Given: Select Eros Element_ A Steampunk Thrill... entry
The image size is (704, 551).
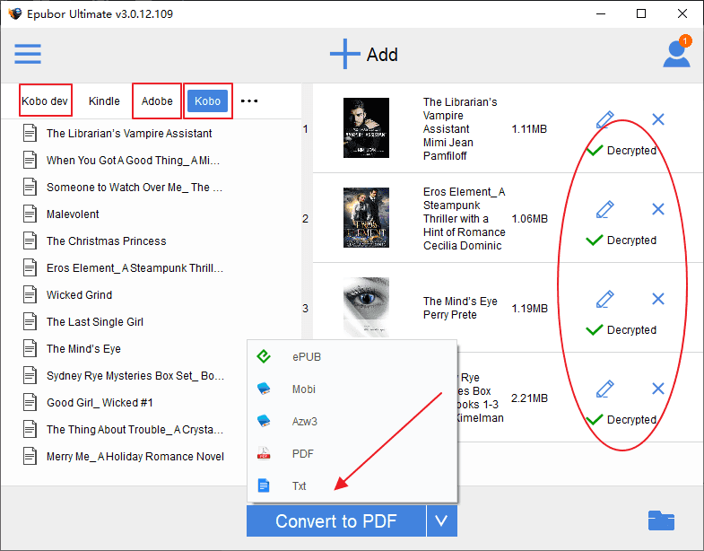Looking at the screenshot, I should pyautogui.click(x=135, y=268).
